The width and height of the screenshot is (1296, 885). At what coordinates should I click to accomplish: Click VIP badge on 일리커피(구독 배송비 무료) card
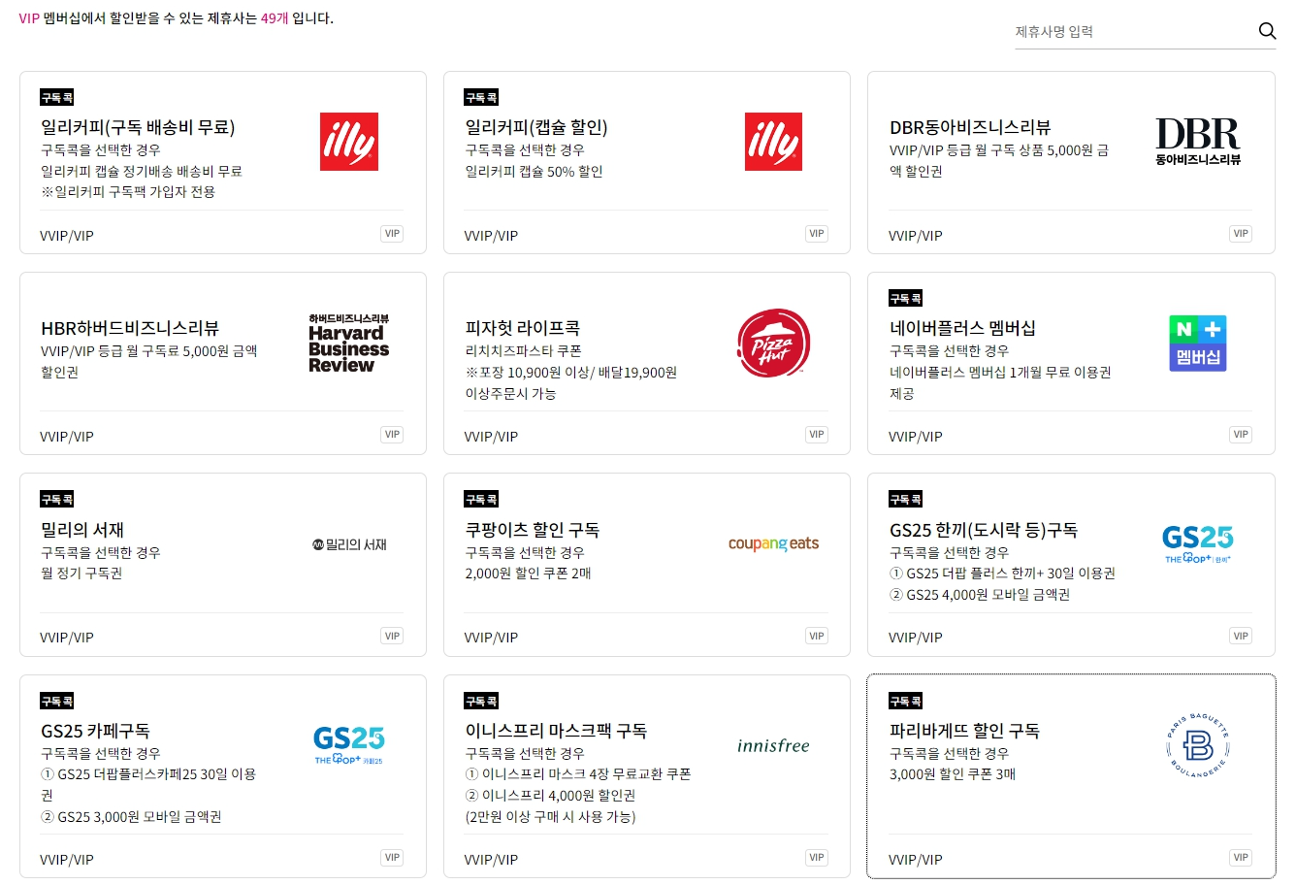[392, 234]
